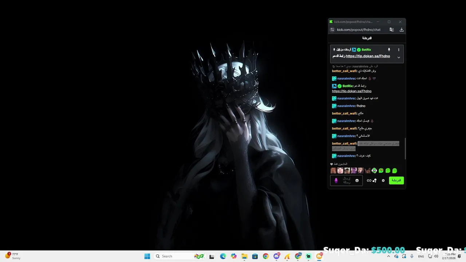Click the followers-only heart indicator
This screenshot has width=466, height=262.
(x=332, y=164)
